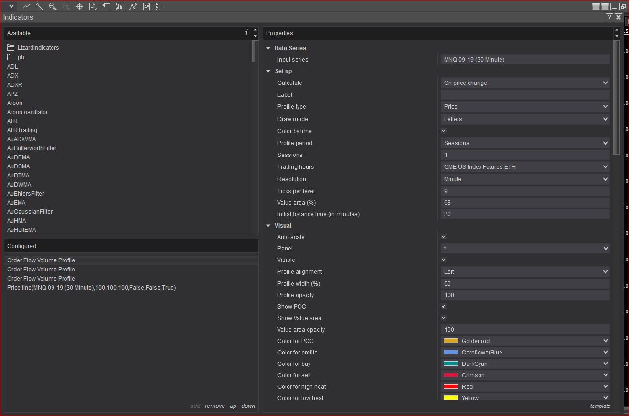This screenshot has height=416, width=629.
Task: Click the Ticks per level field
Action: pos(525,191)
